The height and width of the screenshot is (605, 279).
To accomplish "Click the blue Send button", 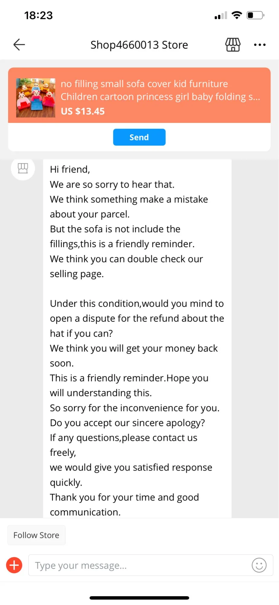I will coord(139,137).
